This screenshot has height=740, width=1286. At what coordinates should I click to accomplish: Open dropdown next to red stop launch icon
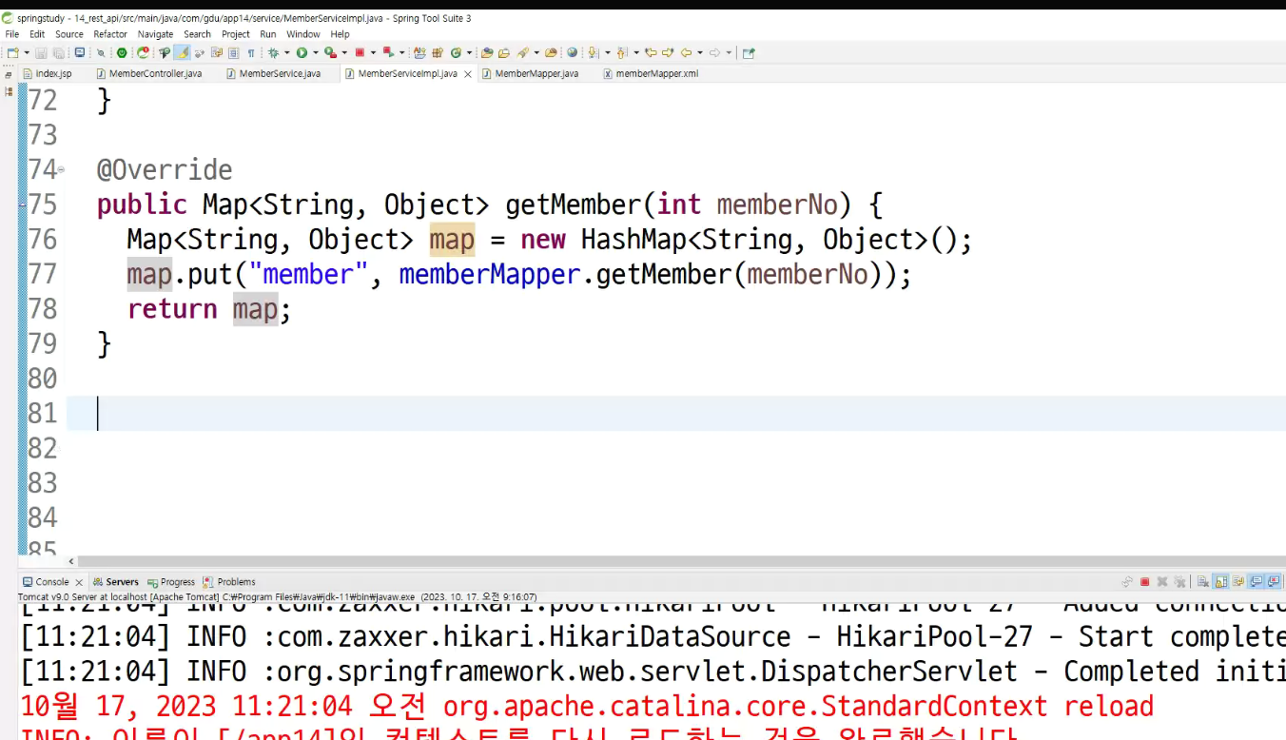pyautogui.click(x=373, y=52)
